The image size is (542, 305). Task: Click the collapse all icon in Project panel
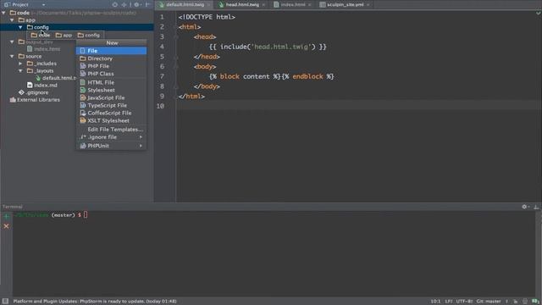pos(124,4)
